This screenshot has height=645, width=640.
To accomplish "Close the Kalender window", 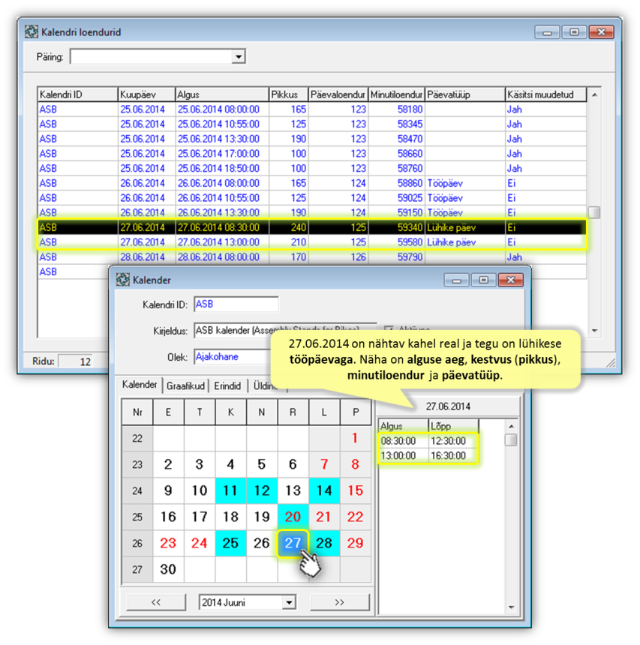I will pyautogui.click(x=511, y=280).
